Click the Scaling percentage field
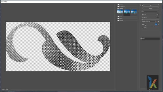Image resolution: width=163 pixels, height=92 pixels. coord(156,24)
